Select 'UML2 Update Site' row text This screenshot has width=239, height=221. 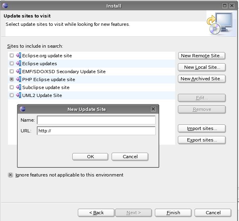pyautogui.click(x=42, y=95)
